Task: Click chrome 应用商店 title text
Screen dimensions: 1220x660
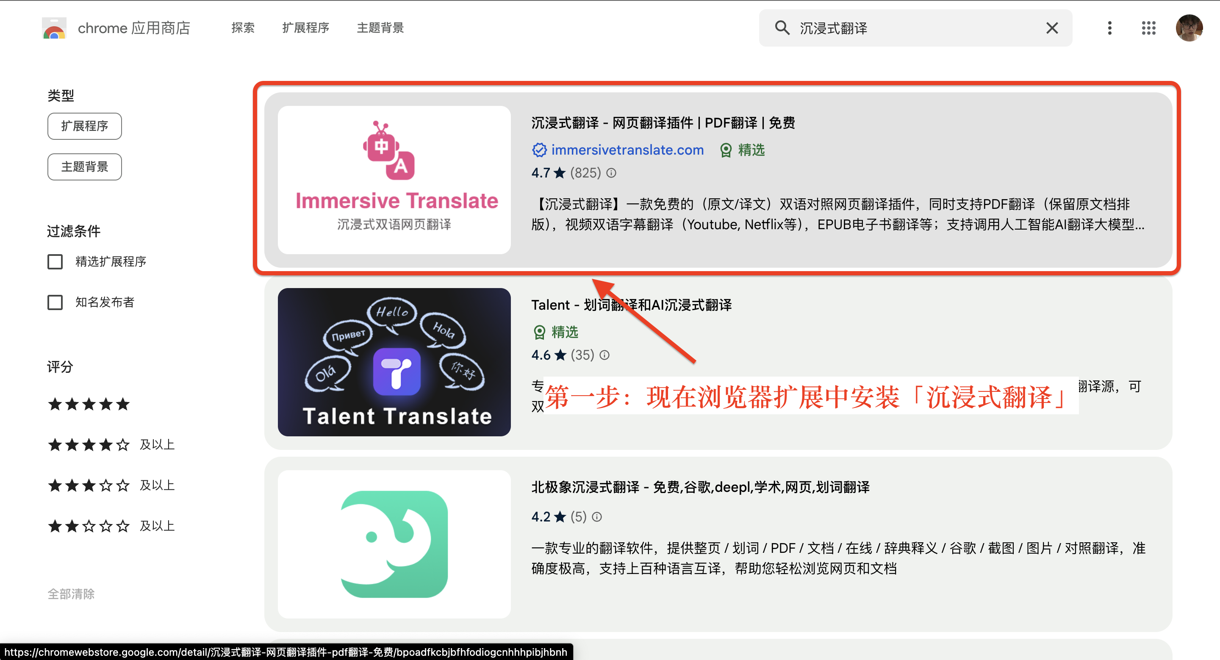Action: [133, 28]
